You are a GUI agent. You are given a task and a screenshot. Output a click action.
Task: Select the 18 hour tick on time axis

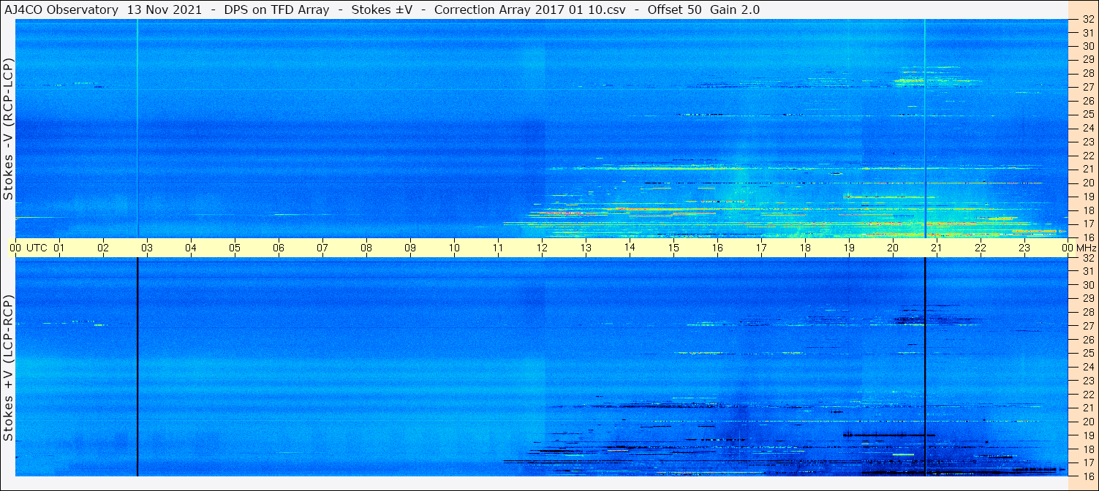tap(805, 248)
